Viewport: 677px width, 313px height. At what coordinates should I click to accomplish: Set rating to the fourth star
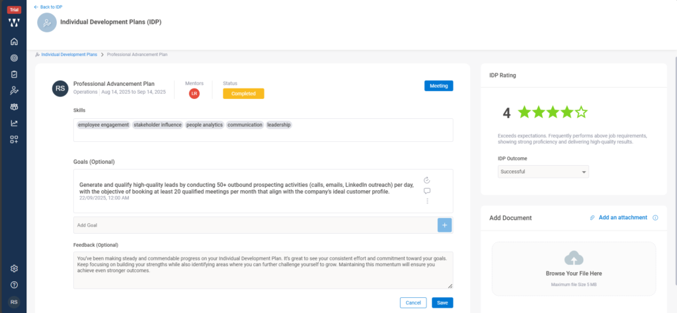(x=567, y=112)
